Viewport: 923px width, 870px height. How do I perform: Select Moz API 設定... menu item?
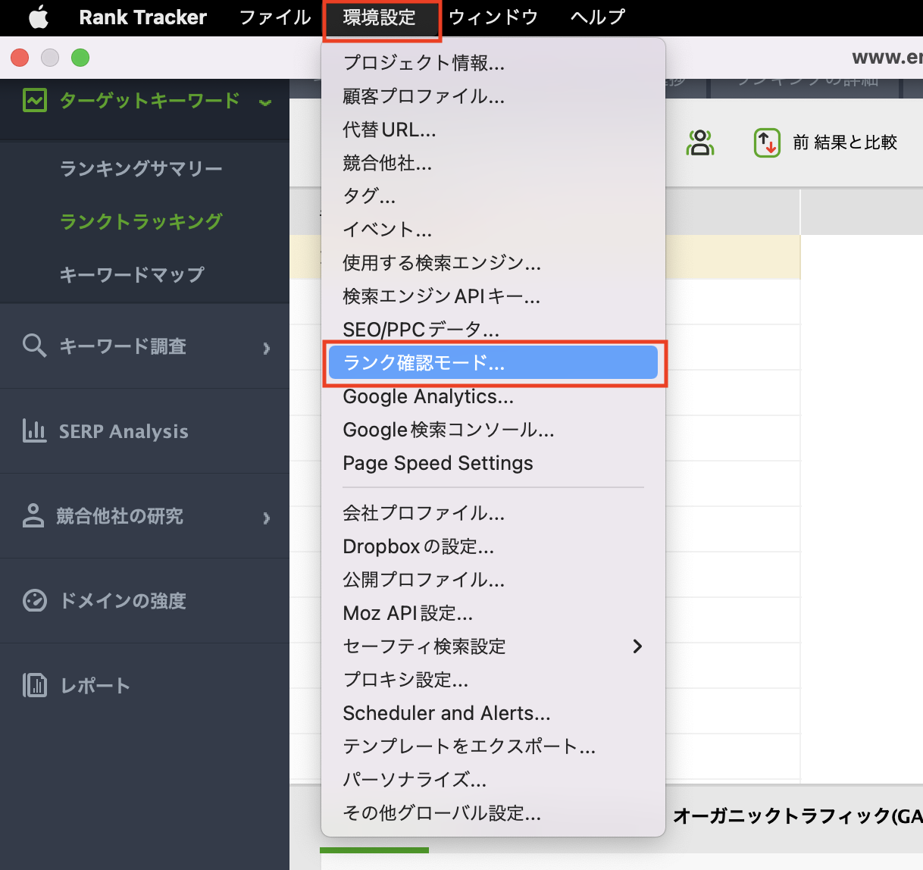point(493,613)
